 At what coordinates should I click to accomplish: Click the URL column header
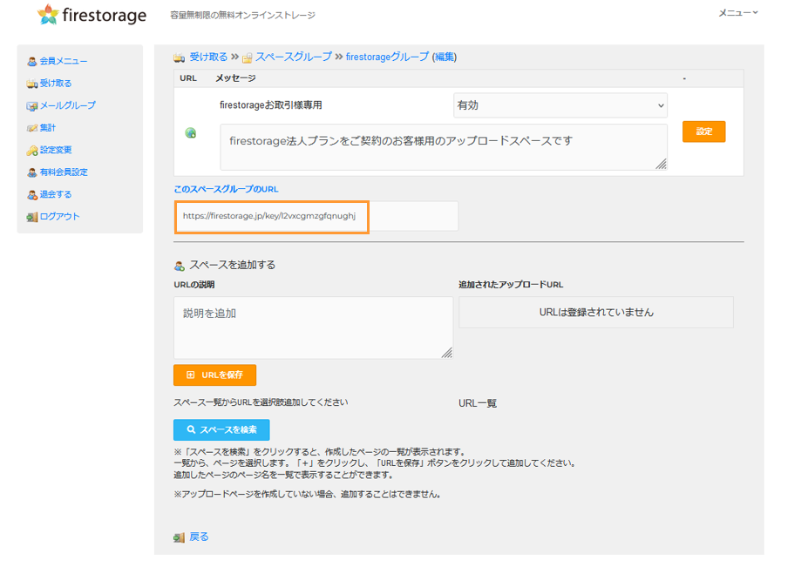[x=188, y=78]
